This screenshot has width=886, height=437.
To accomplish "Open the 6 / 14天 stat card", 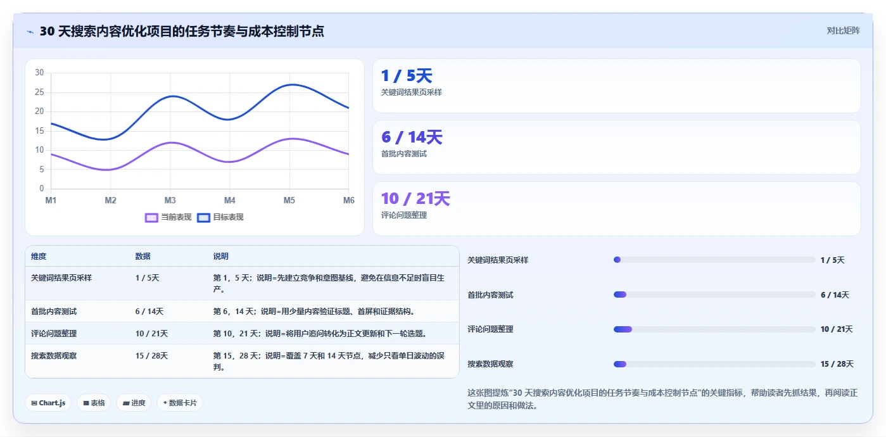I will (617, 148).
